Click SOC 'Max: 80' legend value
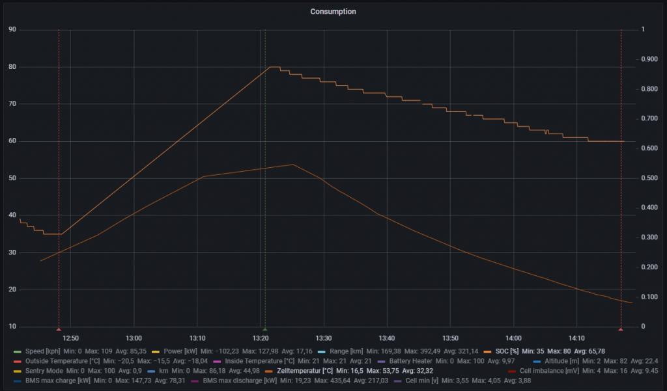 coord(559,351)
